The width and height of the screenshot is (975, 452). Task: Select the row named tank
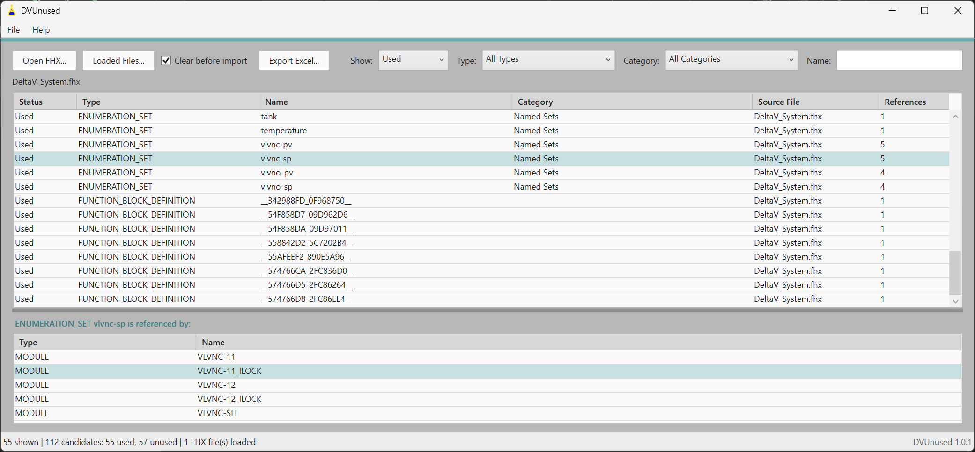coord(481,117)
